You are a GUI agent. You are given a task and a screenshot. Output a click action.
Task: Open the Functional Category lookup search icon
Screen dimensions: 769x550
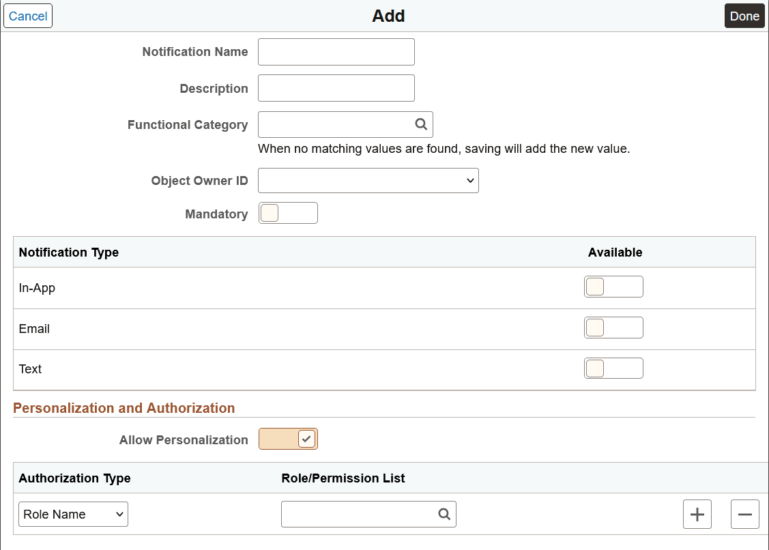pos(420,124)
